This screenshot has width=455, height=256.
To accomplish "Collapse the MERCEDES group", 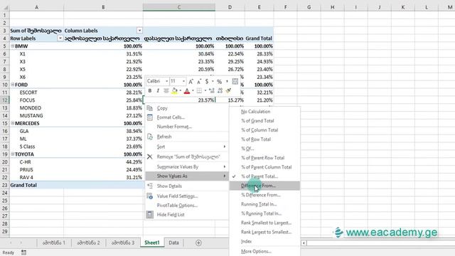I will [x=13, y=123].
